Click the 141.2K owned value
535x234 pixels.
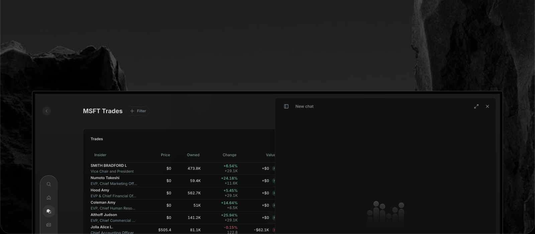click(x=194, y=218)
